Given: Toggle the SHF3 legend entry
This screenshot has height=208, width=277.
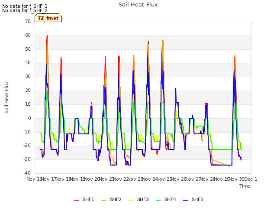Looking at the screenshot, I should tap(138, 199).
